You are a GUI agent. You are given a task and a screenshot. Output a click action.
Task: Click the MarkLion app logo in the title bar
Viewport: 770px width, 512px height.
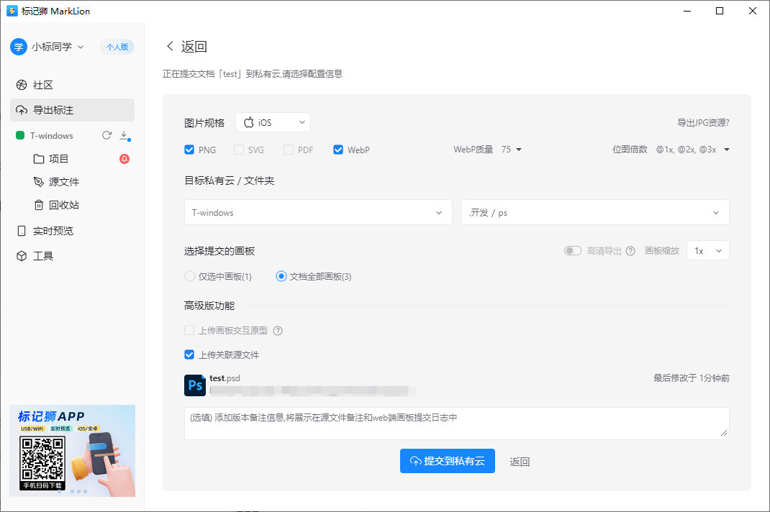[x=12, y=11]
